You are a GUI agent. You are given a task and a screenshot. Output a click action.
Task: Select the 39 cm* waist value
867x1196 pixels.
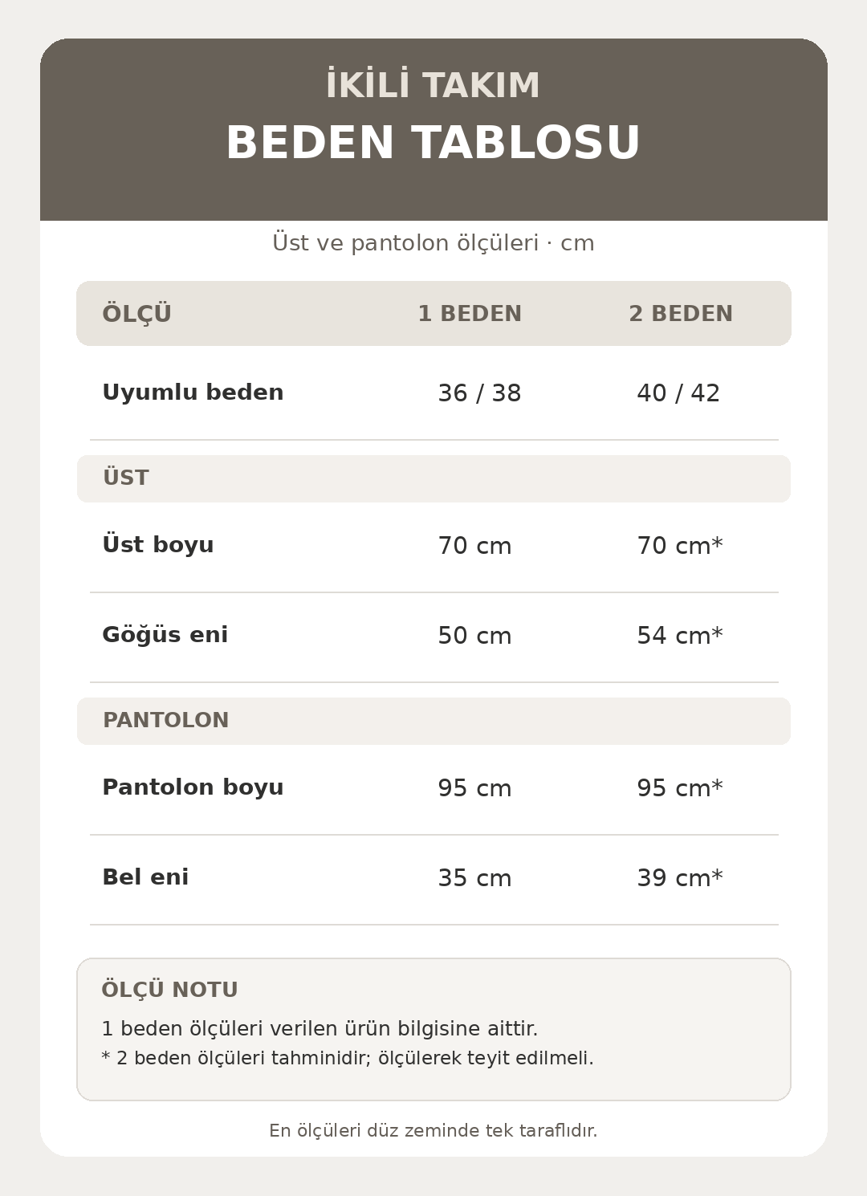click(x=680, y=878)
